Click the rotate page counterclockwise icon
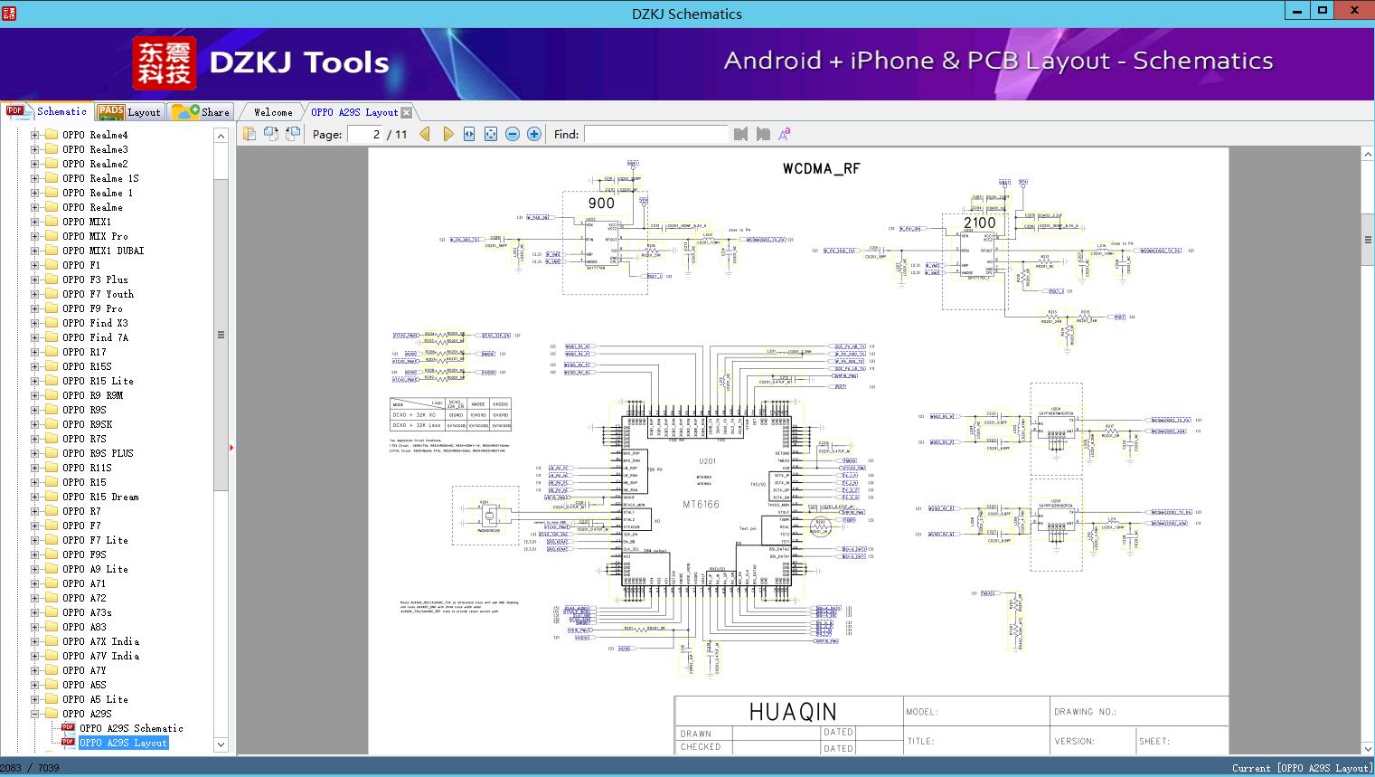The image size is (1375, 777). click(x=293, y=134)
